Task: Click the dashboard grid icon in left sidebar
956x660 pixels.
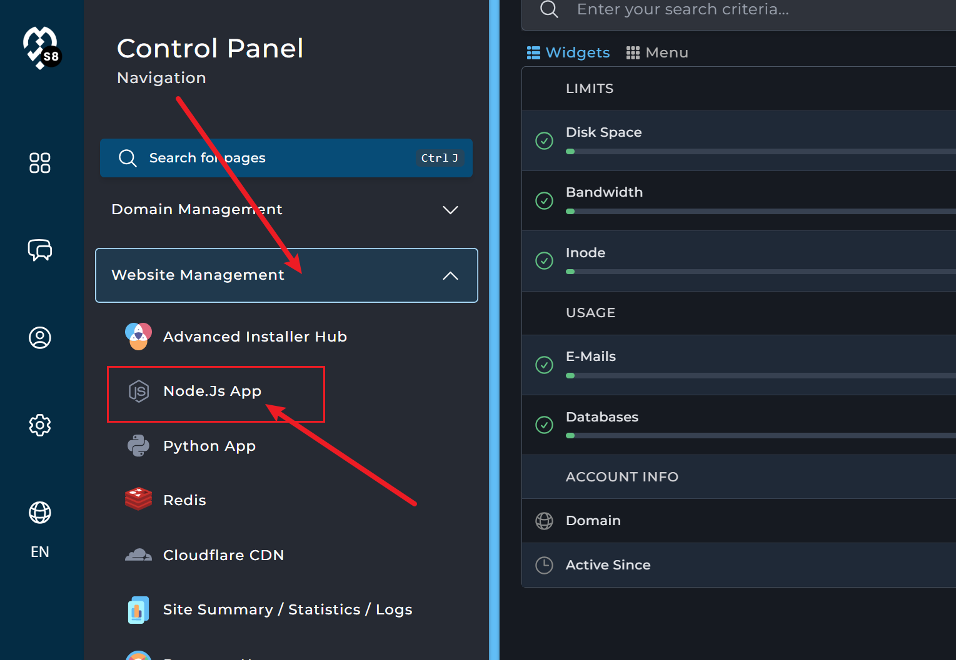Action: pyautogui.click(x=40, y=163)
